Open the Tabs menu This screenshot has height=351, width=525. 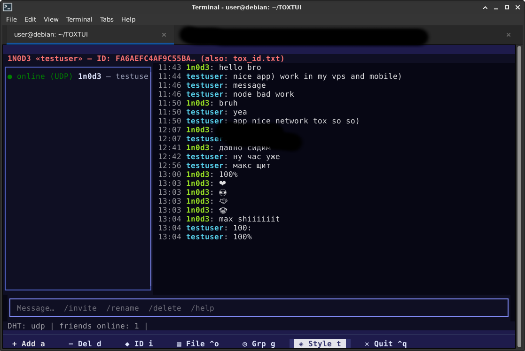click(107, 19)
